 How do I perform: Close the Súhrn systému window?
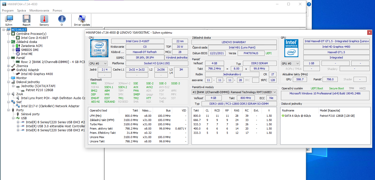[x=369, y=32]
